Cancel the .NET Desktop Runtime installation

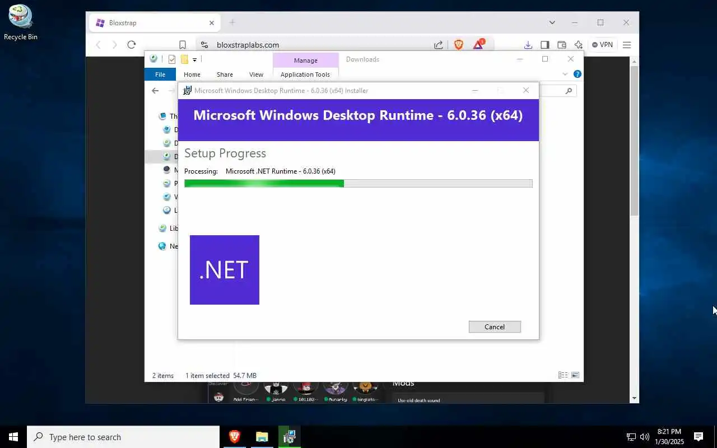[x=495, y=326]
